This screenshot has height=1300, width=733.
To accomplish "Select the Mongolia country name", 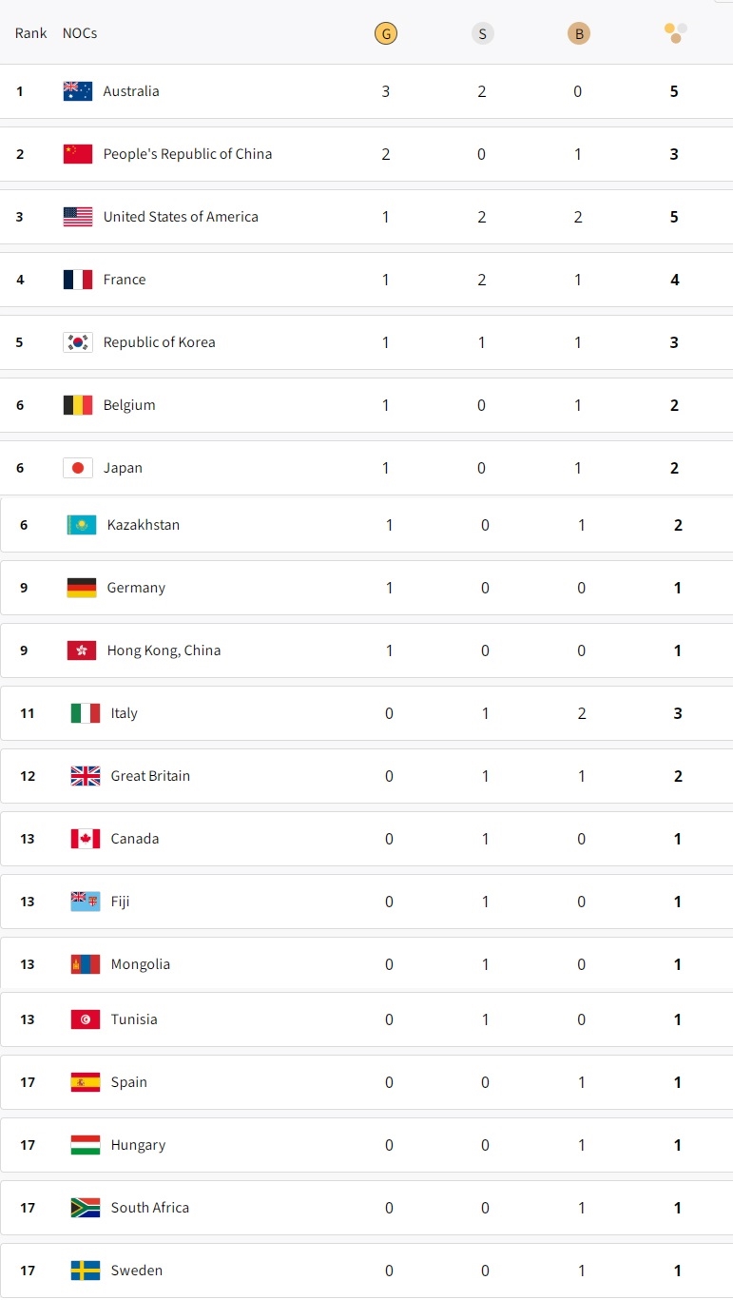I will 141,964.
